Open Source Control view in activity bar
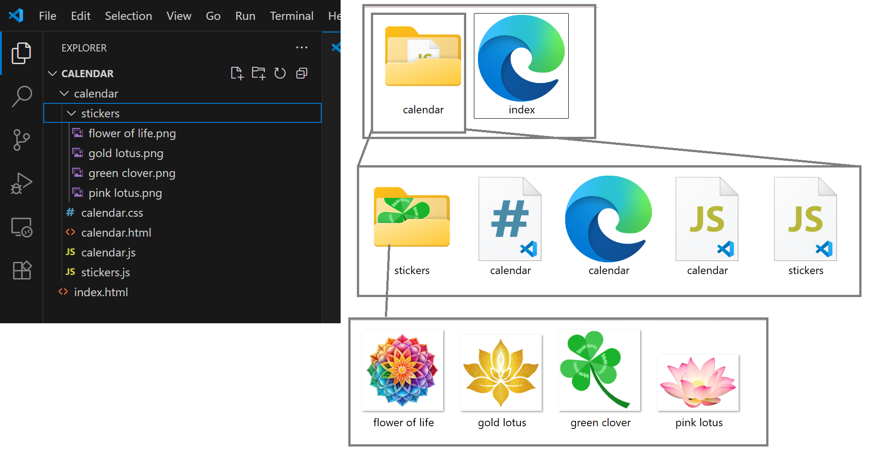 point(21,140)
